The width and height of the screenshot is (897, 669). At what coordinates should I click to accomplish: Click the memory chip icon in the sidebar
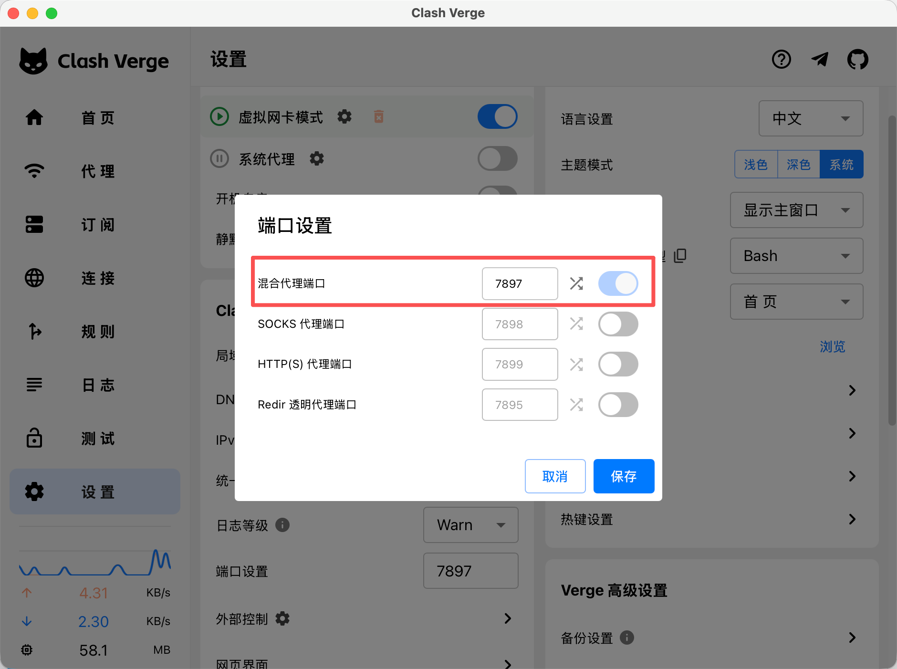pyautogui.click(x=27, y=650)
